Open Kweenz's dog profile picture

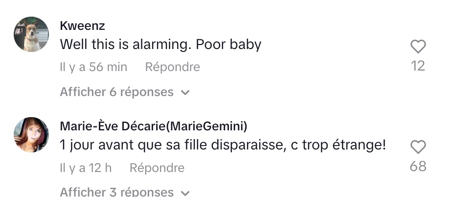point(31,34)
